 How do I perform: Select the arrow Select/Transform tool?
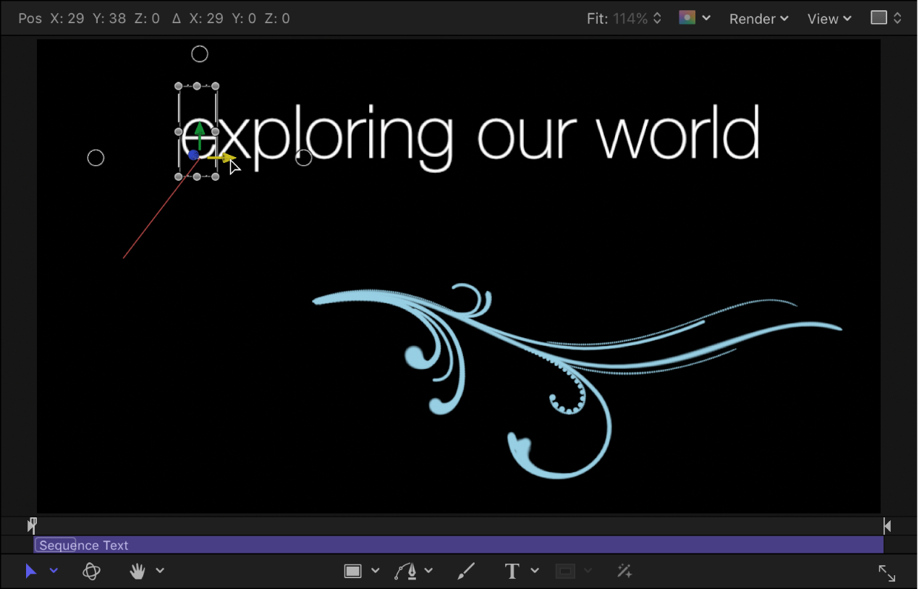click(x=30, y=571)
